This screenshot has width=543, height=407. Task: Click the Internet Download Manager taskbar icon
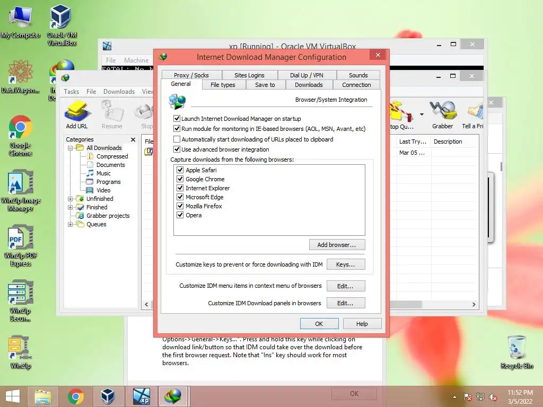pos(173,396)
